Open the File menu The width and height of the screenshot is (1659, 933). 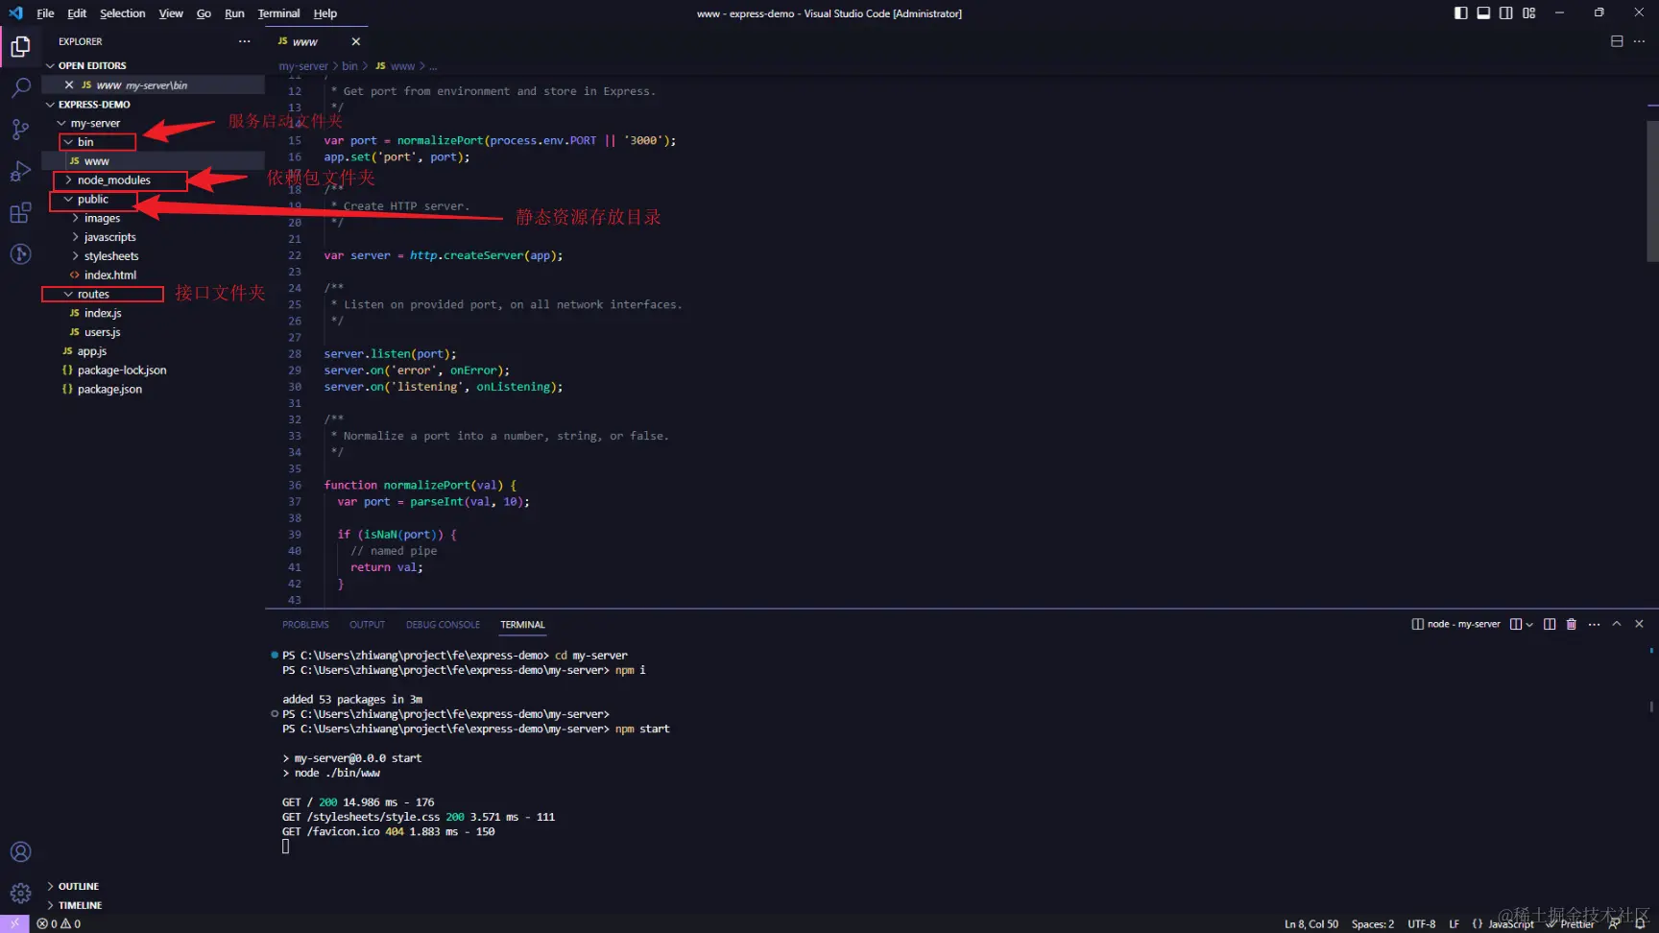45,13
